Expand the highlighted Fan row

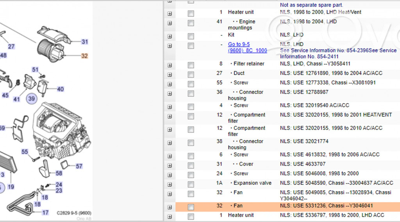click(170, 207)
